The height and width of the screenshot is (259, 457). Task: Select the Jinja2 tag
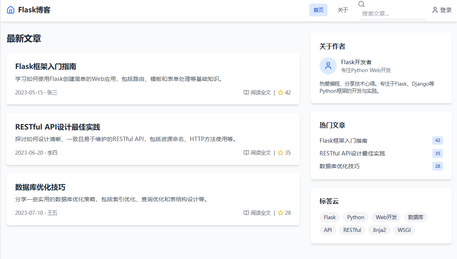379,230
